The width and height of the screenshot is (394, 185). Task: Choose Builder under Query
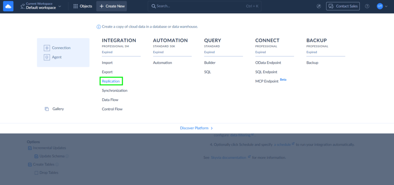(210, 63)
